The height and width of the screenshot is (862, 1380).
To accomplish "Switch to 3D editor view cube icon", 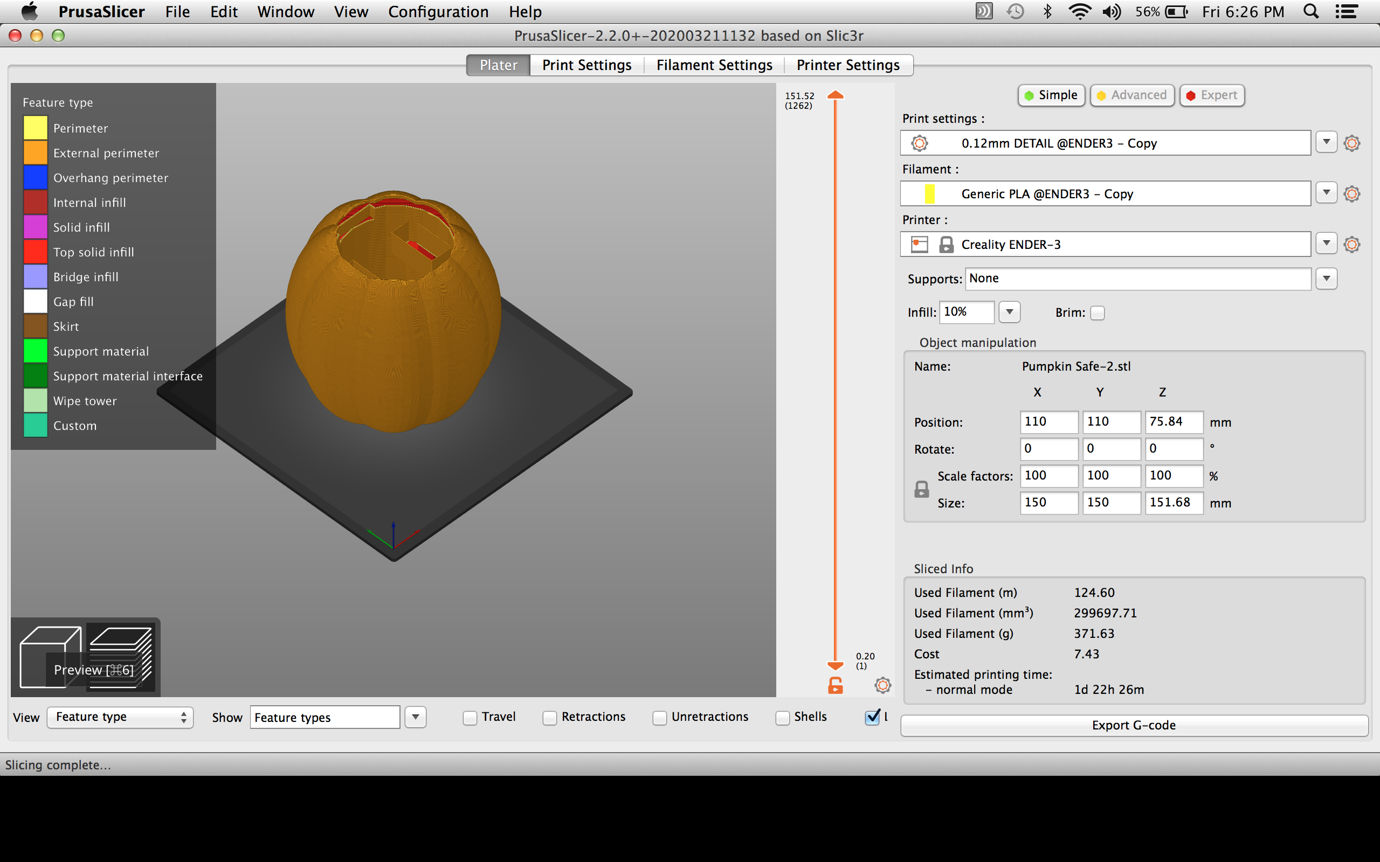I will tap(50, 657).
